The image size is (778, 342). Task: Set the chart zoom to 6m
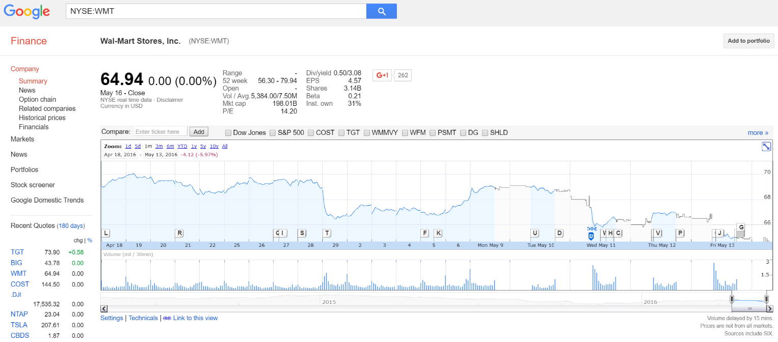[x=170, y=146]
